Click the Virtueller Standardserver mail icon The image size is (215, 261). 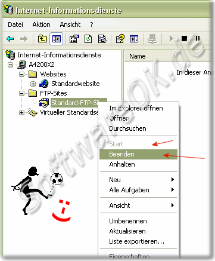(x=33, y=112)
